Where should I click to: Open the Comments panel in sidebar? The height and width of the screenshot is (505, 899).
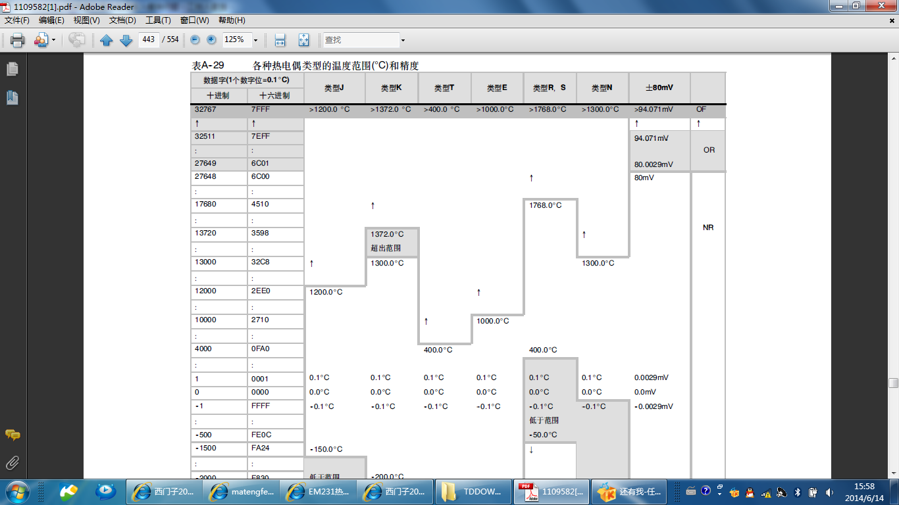pos(12,435)
